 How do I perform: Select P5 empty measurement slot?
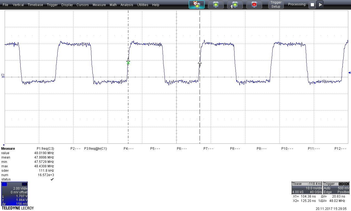[x=155, y=149]
